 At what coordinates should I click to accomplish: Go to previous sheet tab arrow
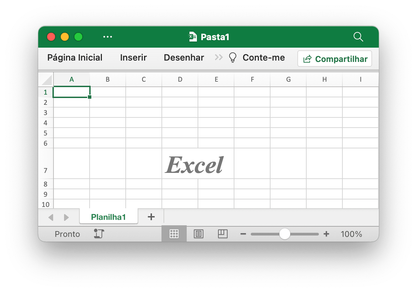click(51, 217)
